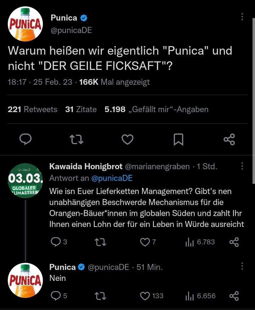Image resolution: width=255 pixels, height=310 pixels.
Task: Open the @punicaDE mention link
Action: 112,178
